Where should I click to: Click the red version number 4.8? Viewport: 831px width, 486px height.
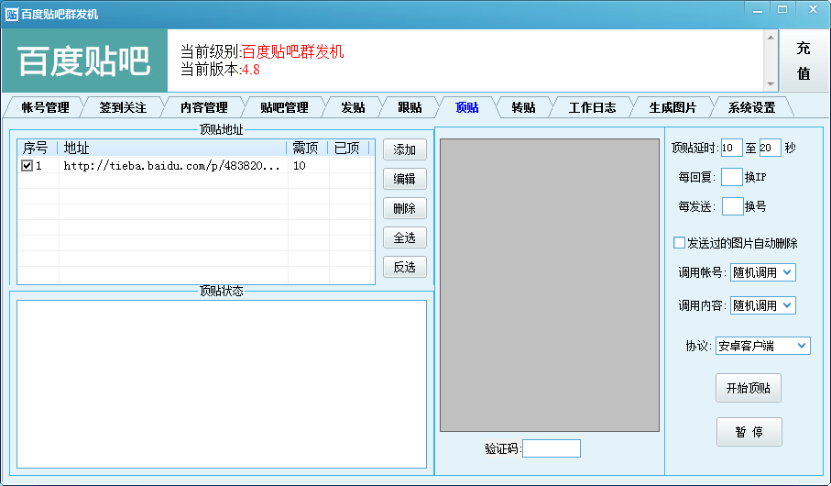(251, 70)
